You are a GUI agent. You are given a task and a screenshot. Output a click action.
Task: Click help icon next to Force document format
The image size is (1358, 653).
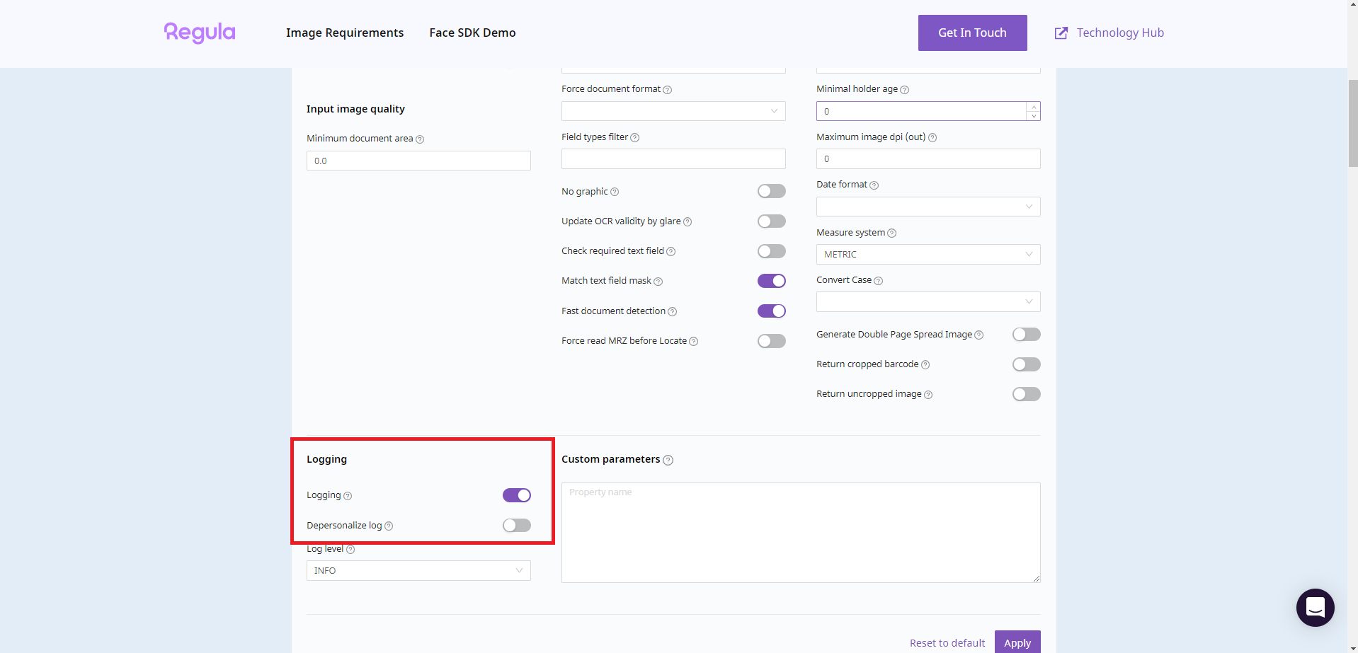tap(667, 90)
